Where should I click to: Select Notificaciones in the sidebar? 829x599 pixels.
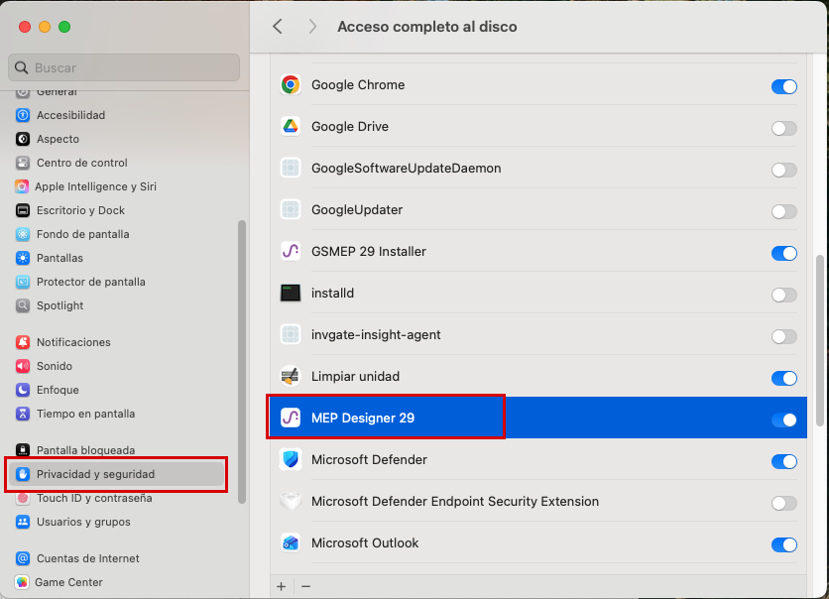[73, 342]
